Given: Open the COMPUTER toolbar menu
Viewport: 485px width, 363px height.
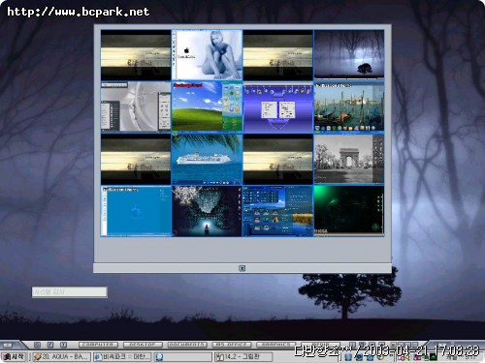Looking at the screenshot, I should pos(98,345).
